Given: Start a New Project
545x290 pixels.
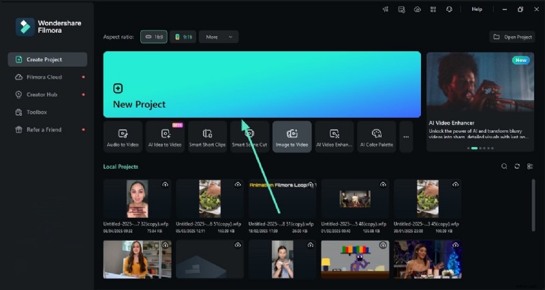Looking at the screenshot, I should click(x=262, y=84).
